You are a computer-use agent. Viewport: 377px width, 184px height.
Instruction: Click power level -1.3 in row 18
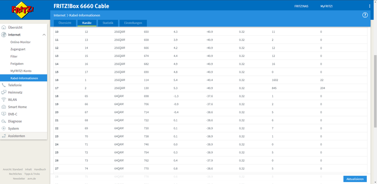click(176, 96)
